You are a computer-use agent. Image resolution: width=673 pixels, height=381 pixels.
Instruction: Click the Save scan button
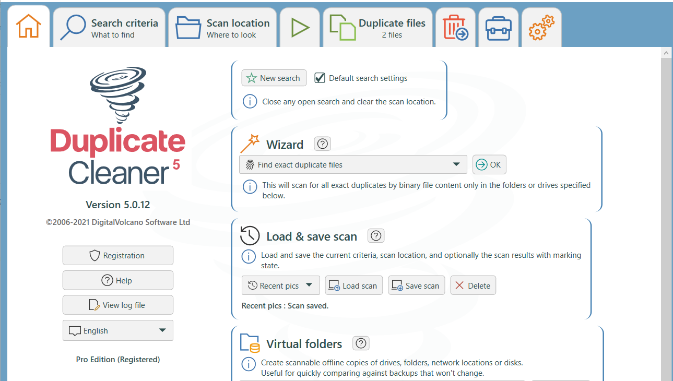tap(417, 285)
